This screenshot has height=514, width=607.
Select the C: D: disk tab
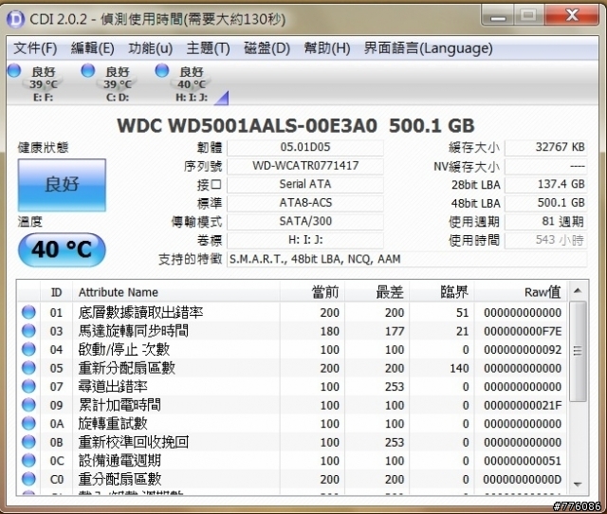118,84
